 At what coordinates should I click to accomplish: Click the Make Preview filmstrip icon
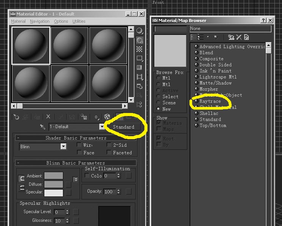click(x=139, y=77)
